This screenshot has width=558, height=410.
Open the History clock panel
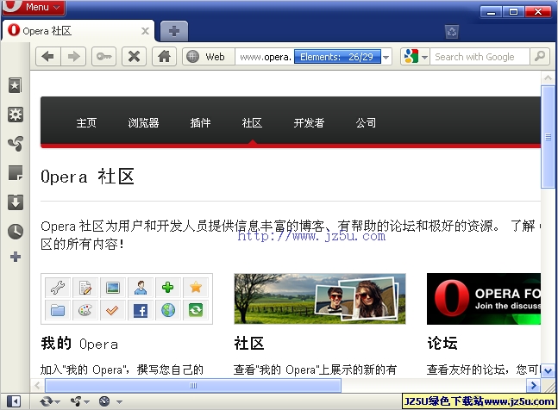[16, 232]
